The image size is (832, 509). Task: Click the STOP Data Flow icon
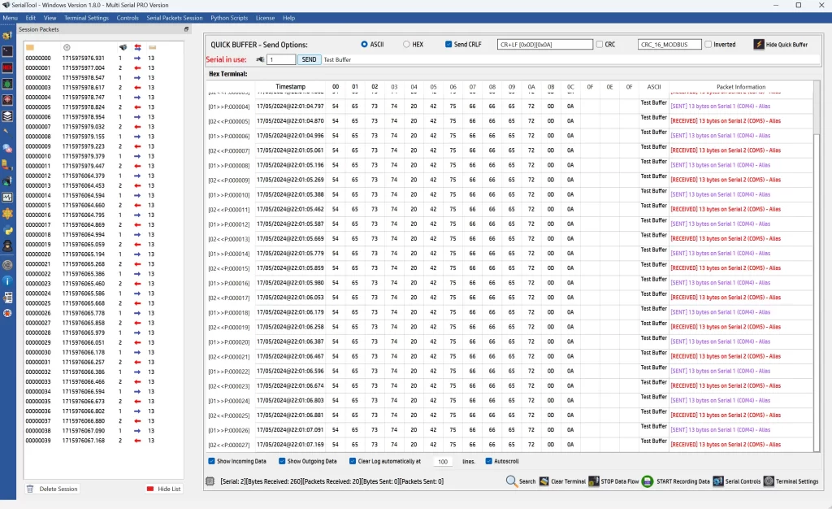pos(594,481)
